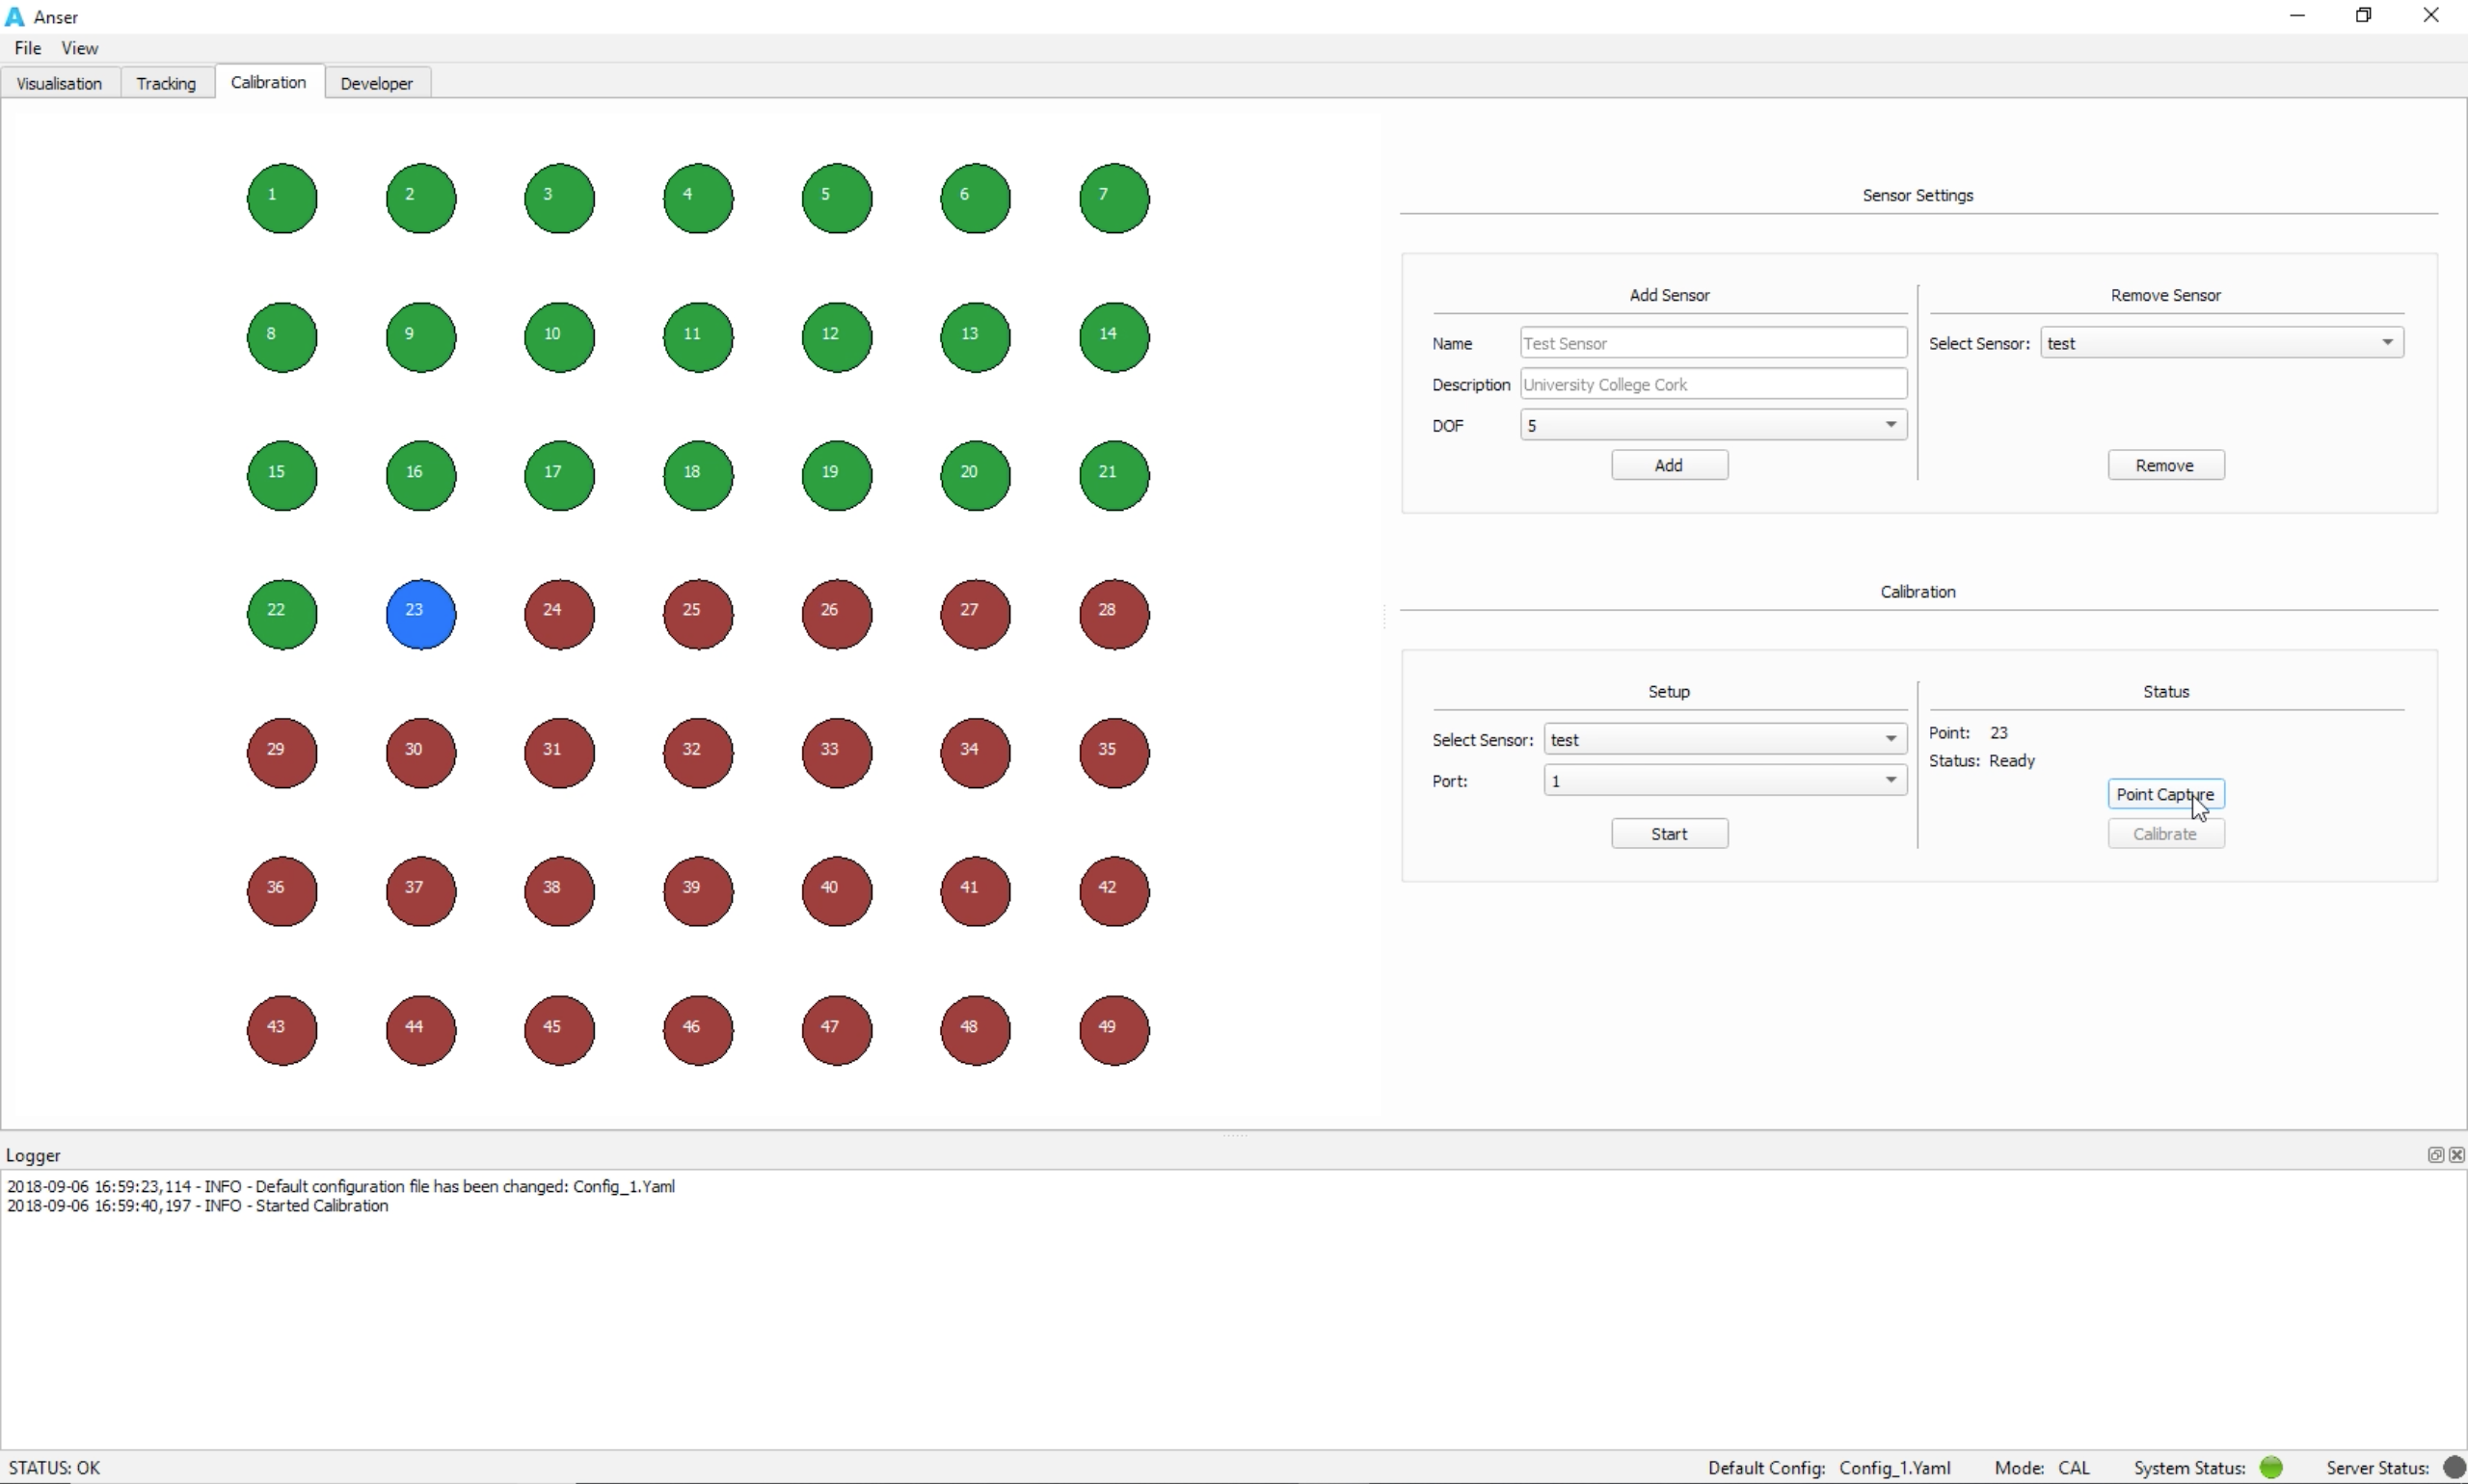Select calibration point 14 in the grid
2468x1484 pixels.
1113,336
